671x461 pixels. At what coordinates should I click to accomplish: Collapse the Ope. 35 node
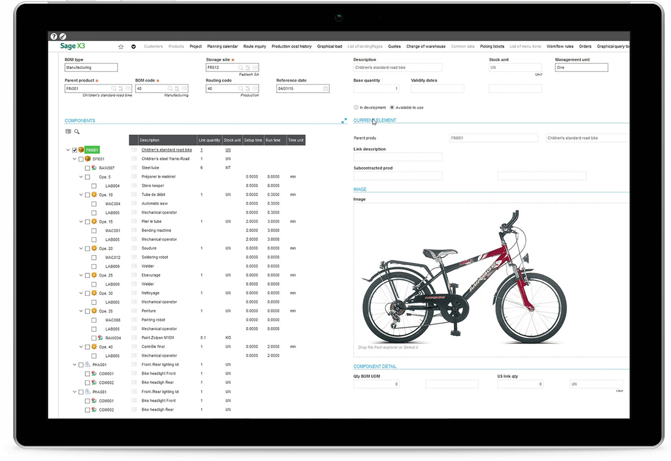pyautogui.click(x=81, y=311)
